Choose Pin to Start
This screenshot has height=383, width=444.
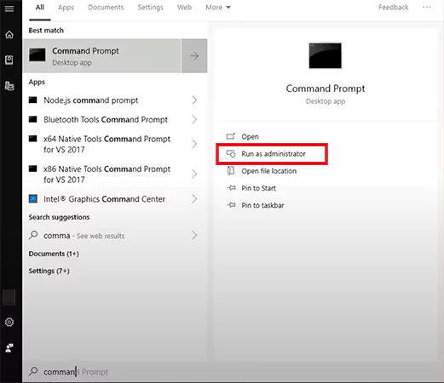(258, 188)
